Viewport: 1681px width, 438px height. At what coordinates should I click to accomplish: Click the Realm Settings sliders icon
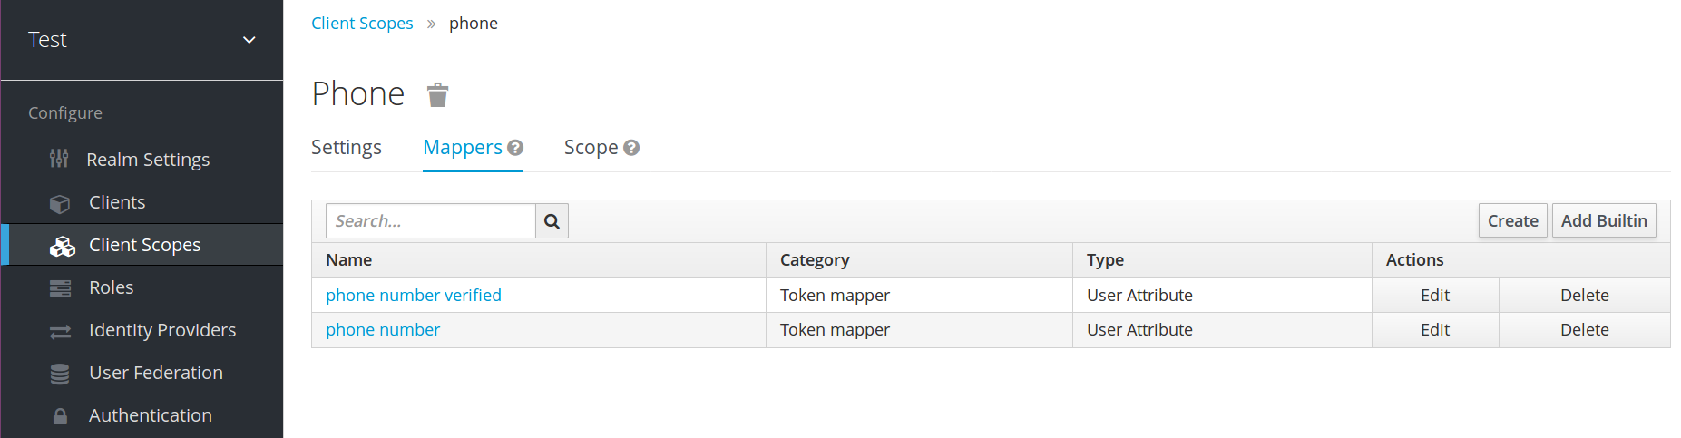click(59, 159)
